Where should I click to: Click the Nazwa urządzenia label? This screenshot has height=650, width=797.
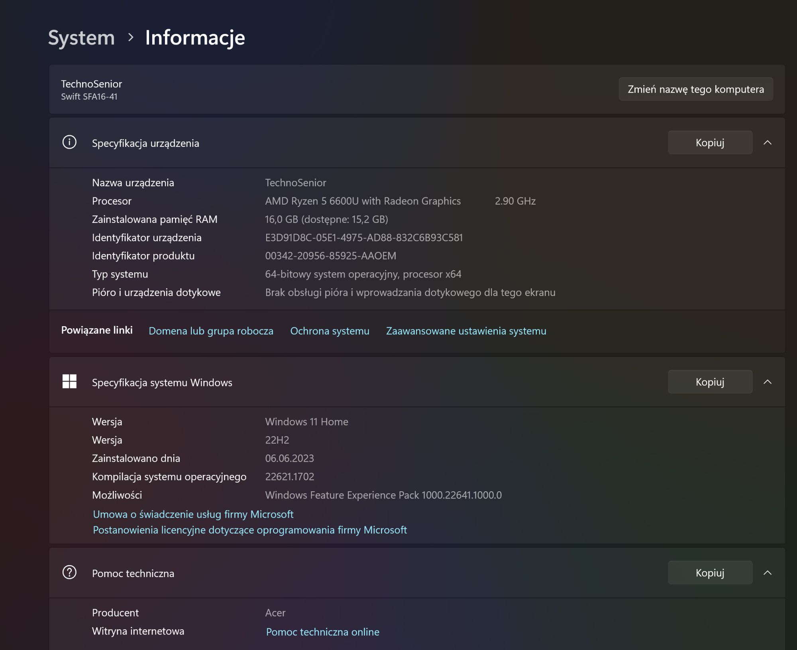(133, 183)
